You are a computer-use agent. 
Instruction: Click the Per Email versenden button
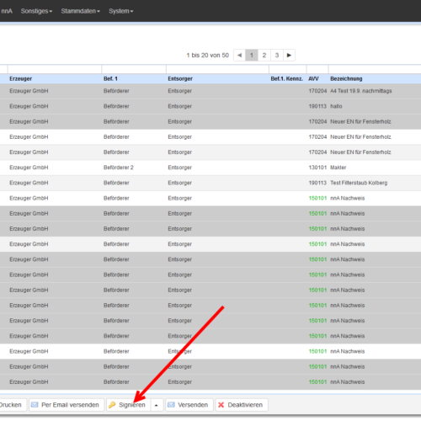tap(67, 405)
